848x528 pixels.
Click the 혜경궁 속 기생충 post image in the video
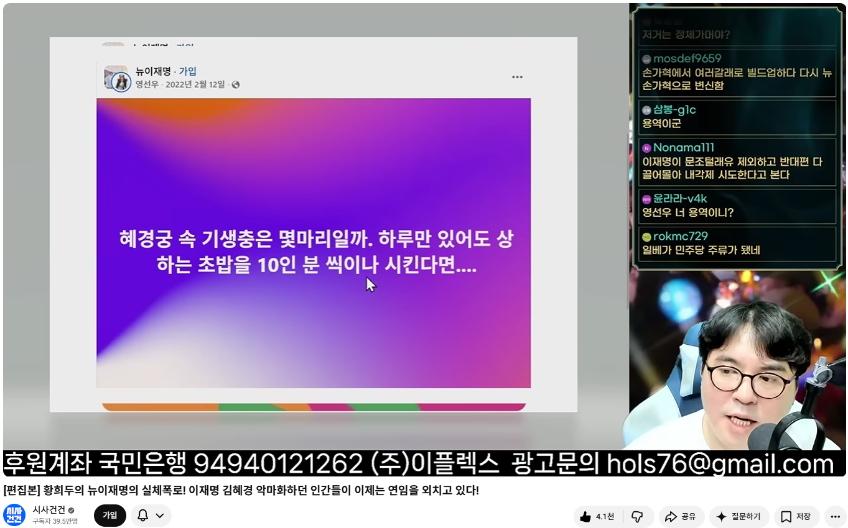click(314, 243)
